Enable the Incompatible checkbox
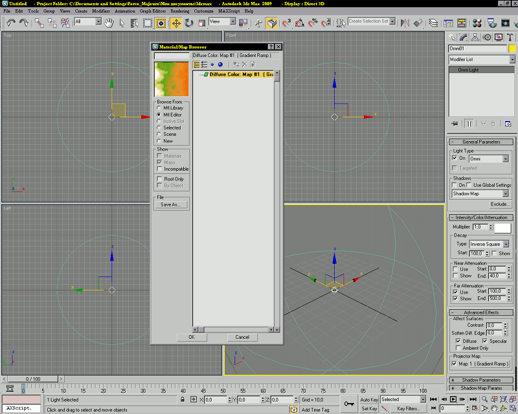Image resolution: width=518 pixels, height=414 pixels. (x=159, y=169)
